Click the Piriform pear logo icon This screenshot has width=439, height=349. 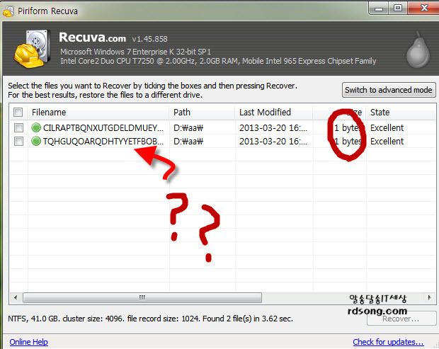[416, 51]
